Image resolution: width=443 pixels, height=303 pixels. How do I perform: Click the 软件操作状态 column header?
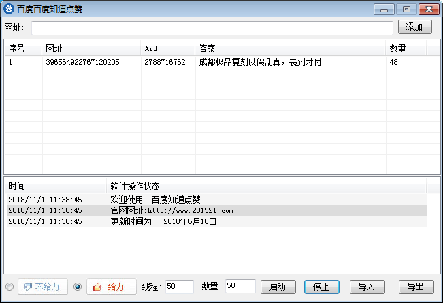[x=266, y=186]
